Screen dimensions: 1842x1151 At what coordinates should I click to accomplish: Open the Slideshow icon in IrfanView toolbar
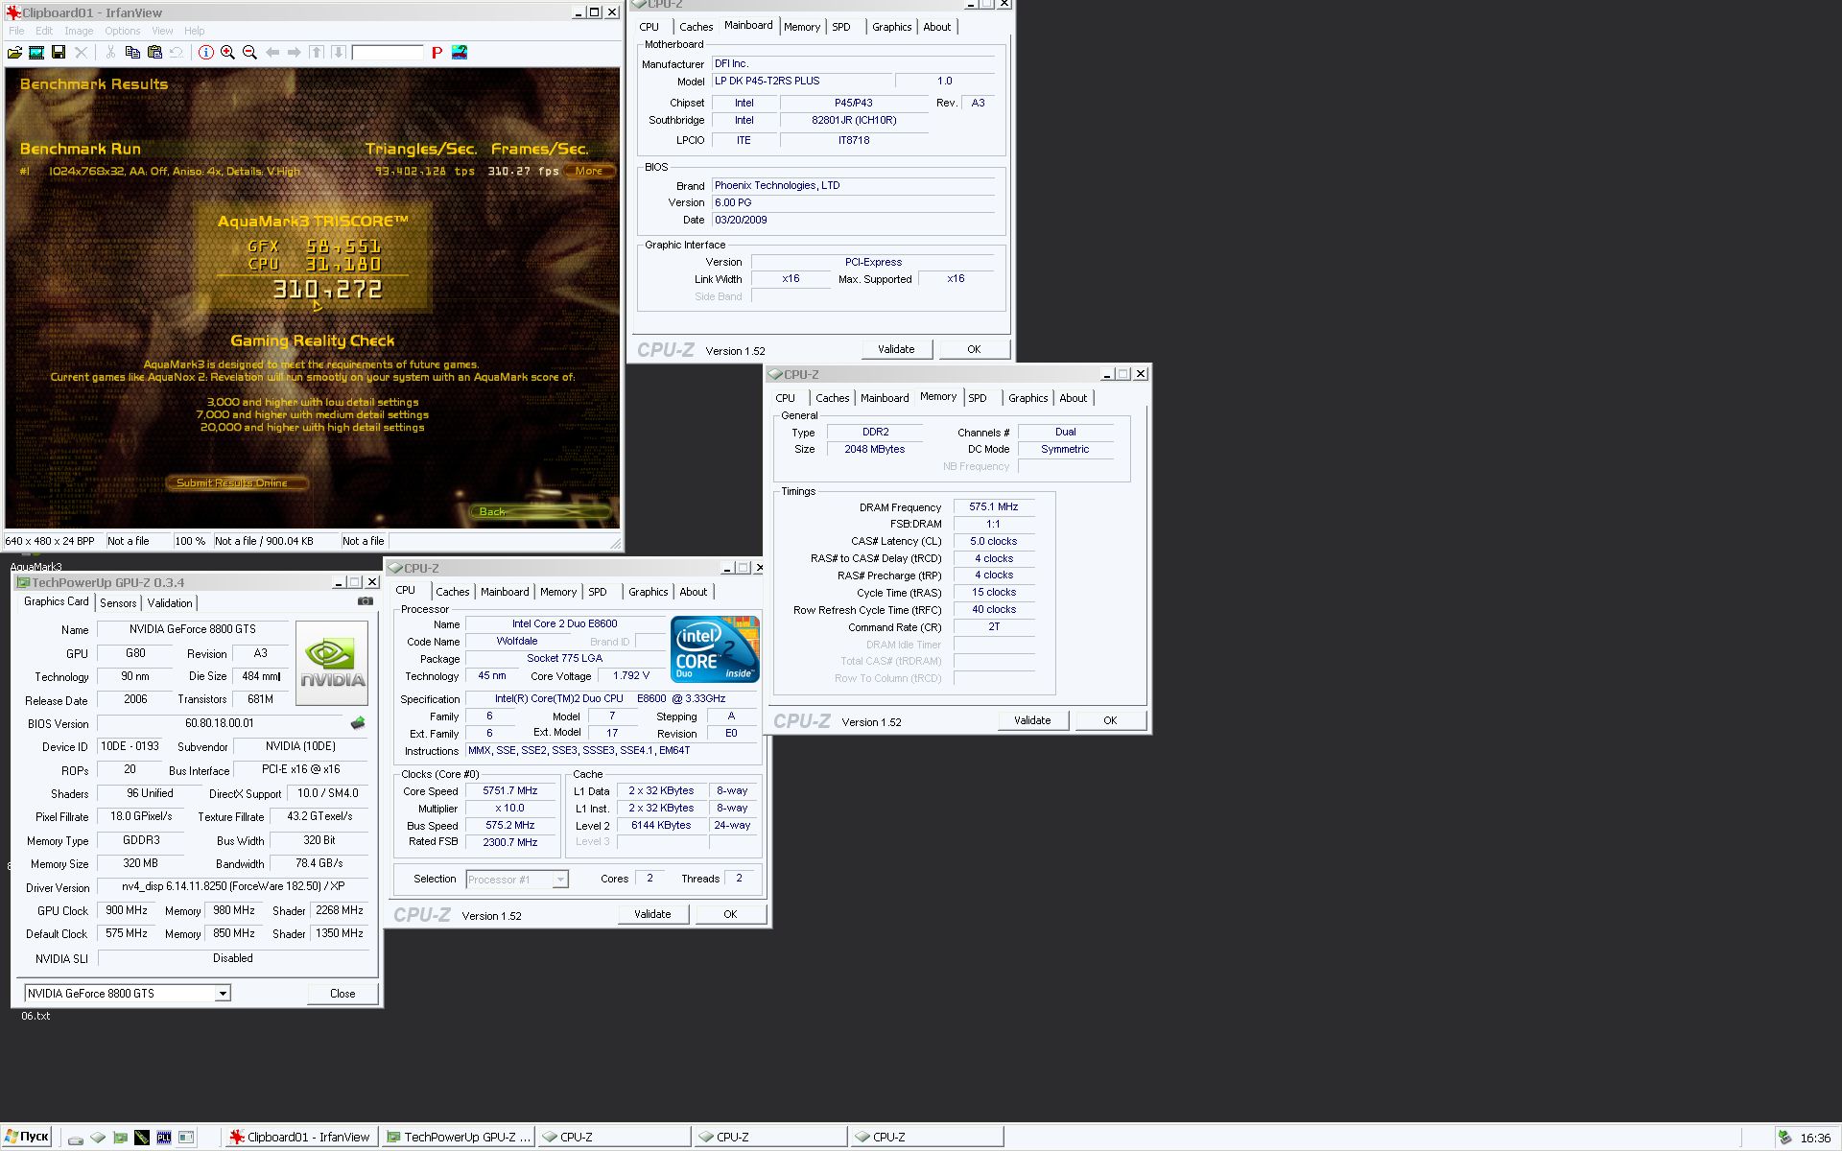(36, 53)
